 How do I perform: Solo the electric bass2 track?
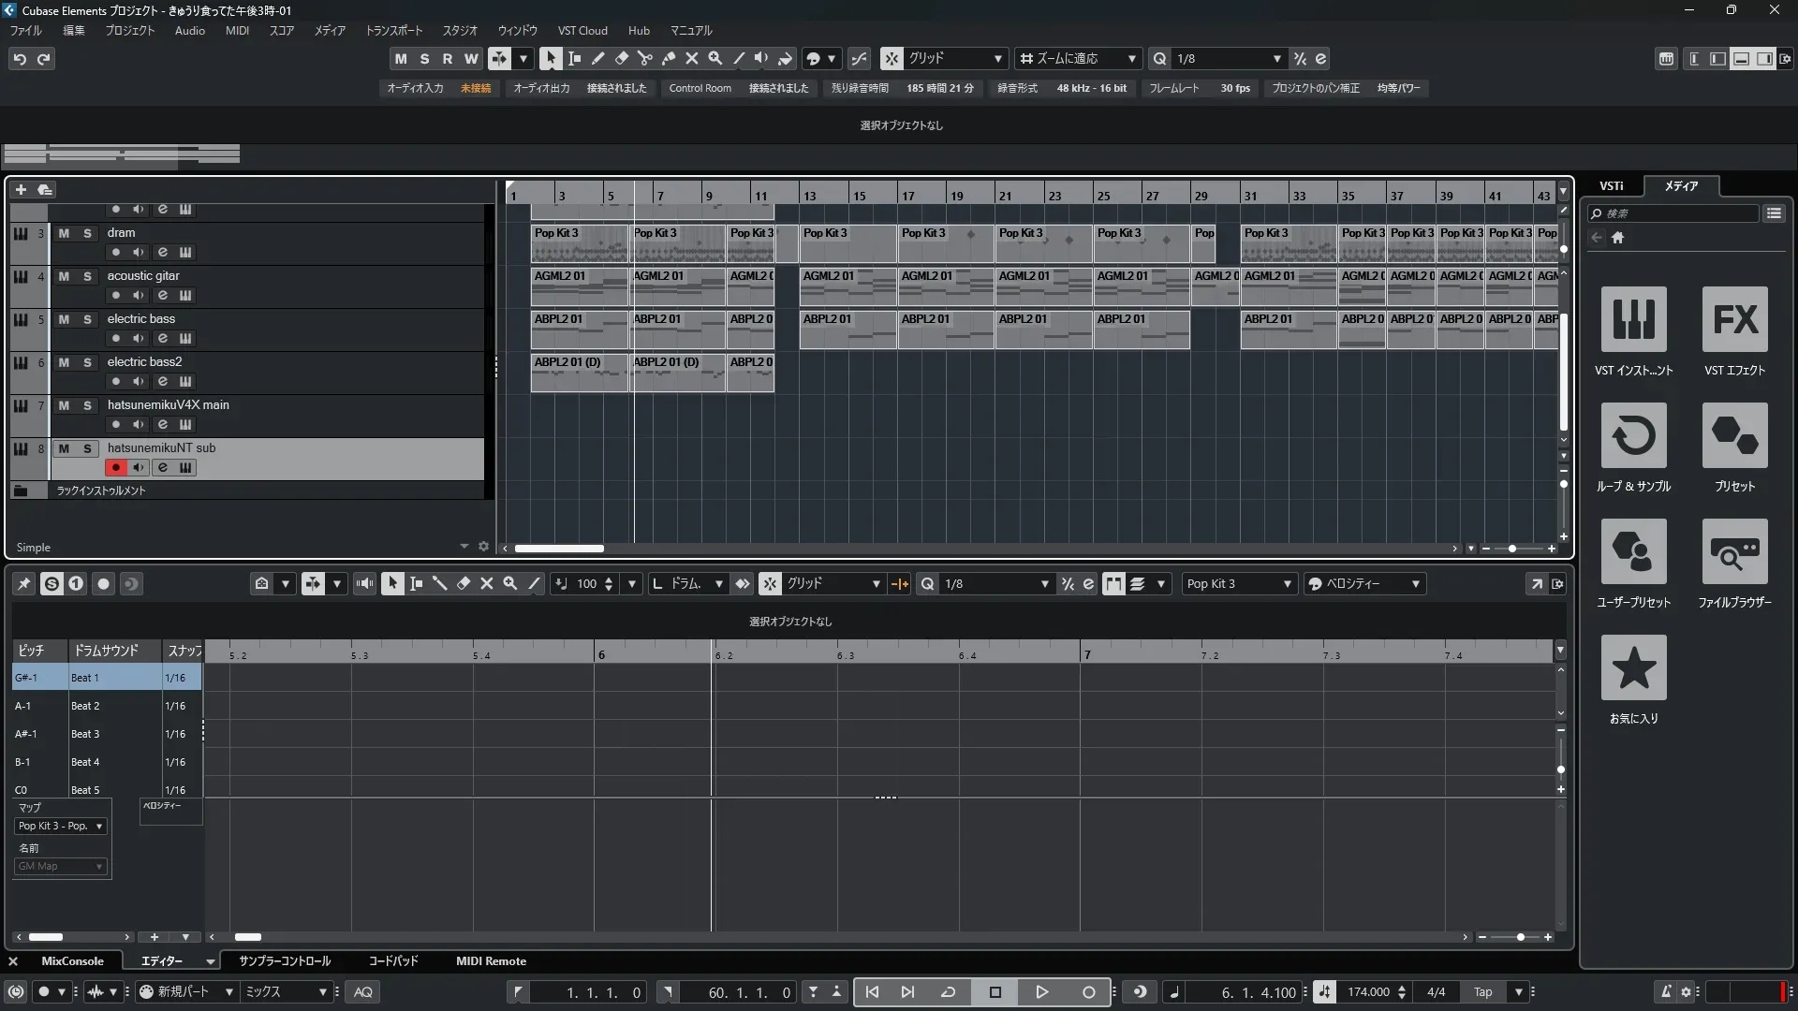pyautogui.click(x=87, y=362)
